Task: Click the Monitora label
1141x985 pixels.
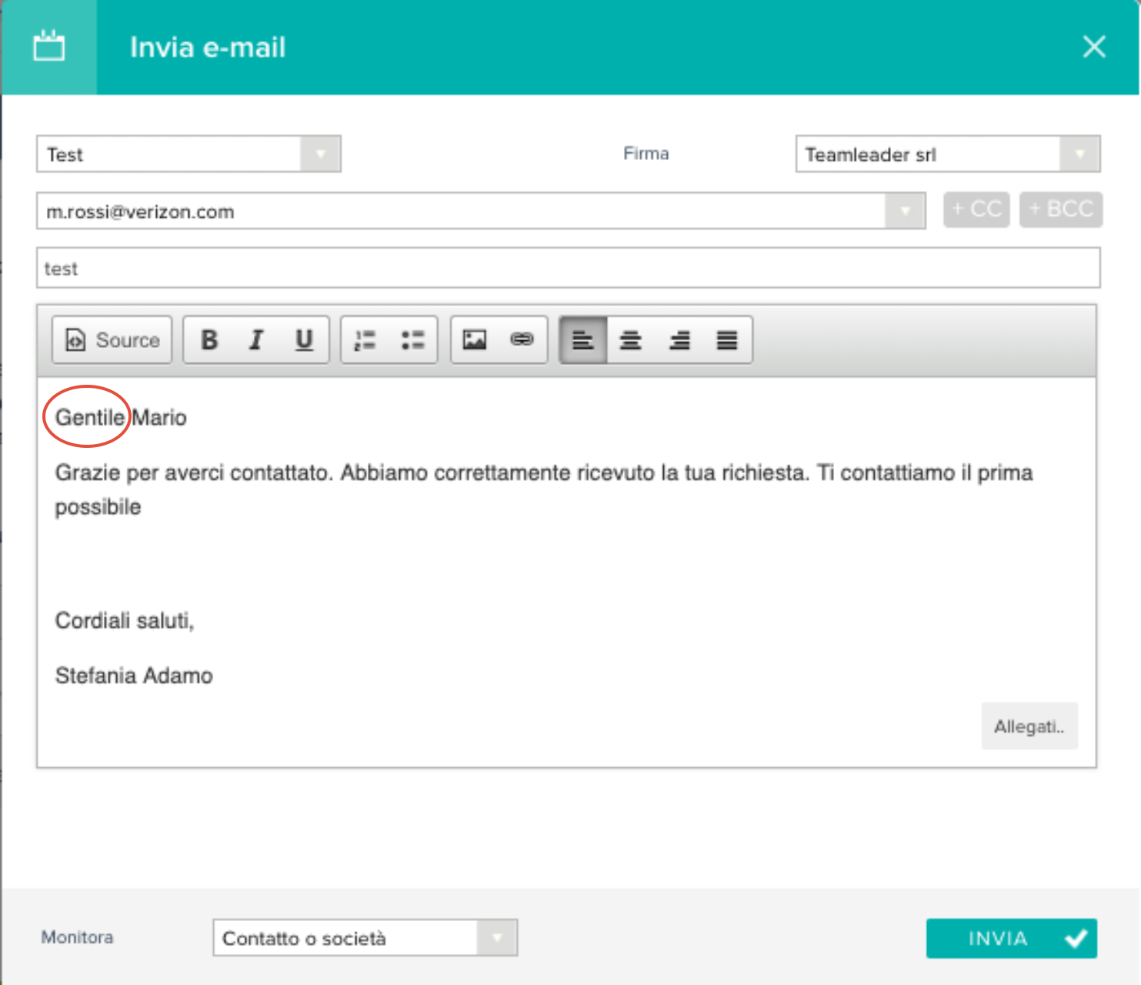Action: (x=77, y=937)
